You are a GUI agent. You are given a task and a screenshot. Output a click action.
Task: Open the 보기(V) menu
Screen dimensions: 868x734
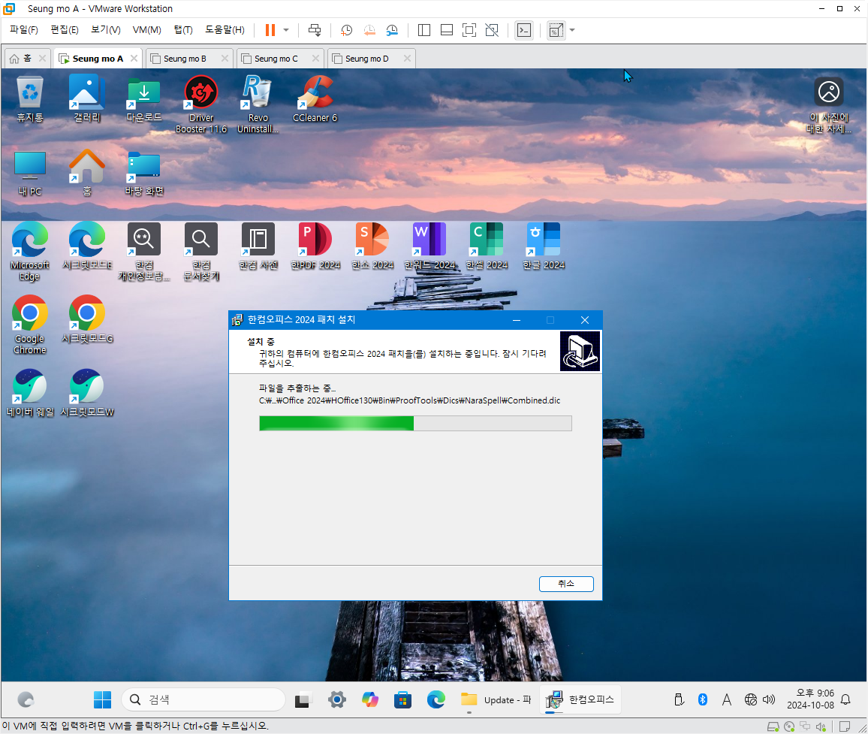106,30
